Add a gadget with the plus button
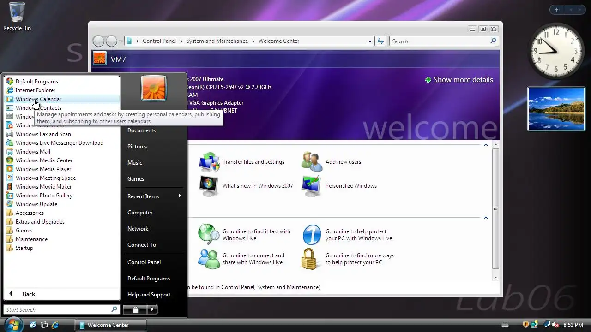 tap(556, 10)
